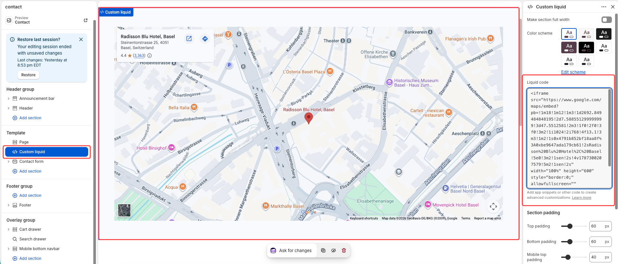
Task: Select the plum color scheme swatch
Action: click(x=569, y=48)
